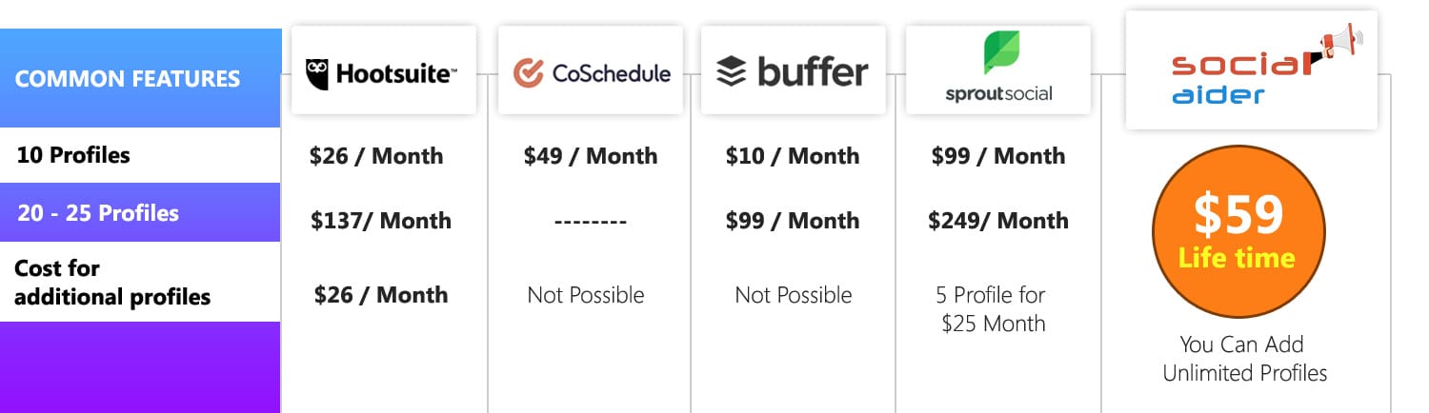This screenshot has width=1429, height=413.
Task: Click Sprout Social's $249/ Month price
Action: tap(997, 221)
